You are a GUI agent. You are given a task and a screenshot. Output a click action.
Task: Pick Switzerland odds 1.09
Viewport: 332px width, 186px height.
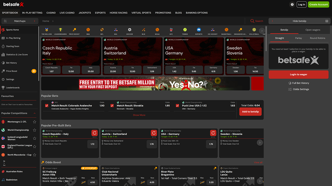(152, 70)
